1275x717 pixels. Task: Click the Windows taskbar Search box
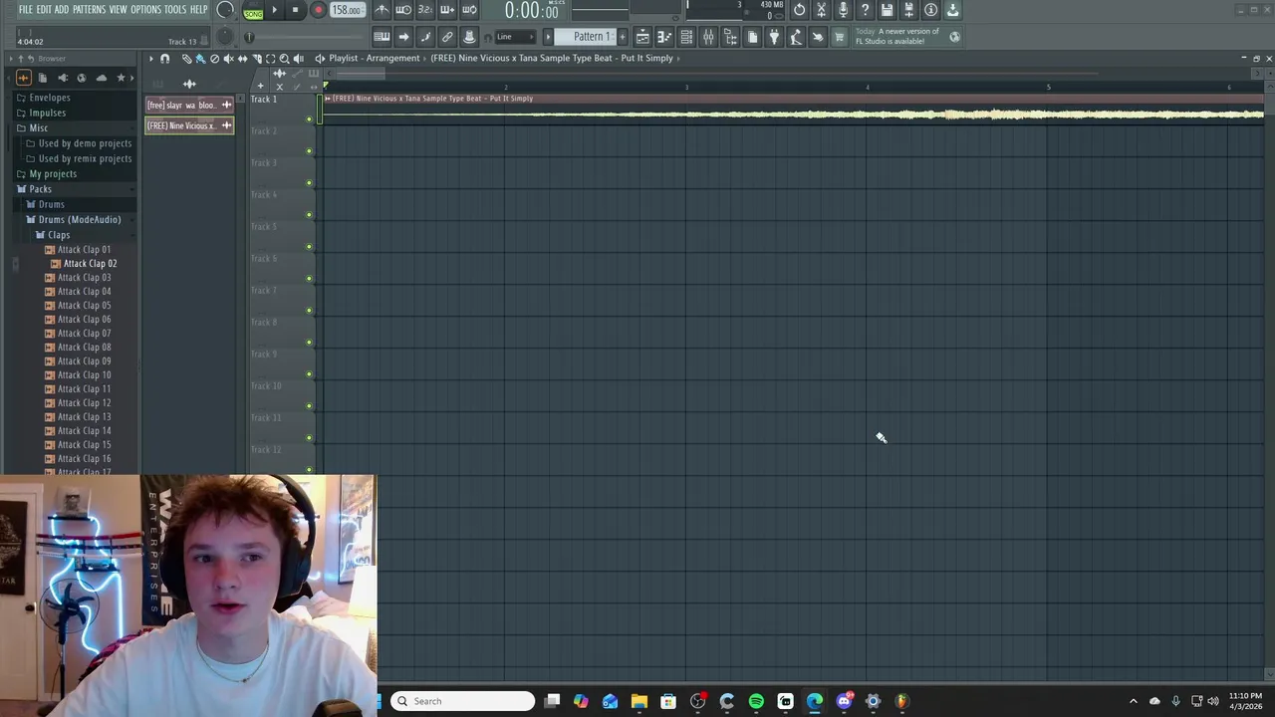click(462, 701)
